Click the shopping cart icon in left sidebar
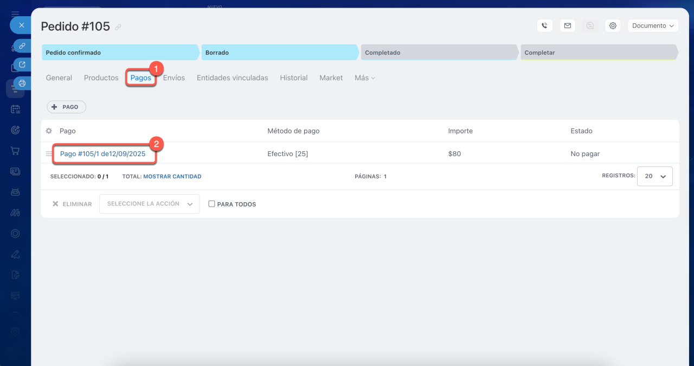Screen dimensions: 694x366 coord(15,151)
